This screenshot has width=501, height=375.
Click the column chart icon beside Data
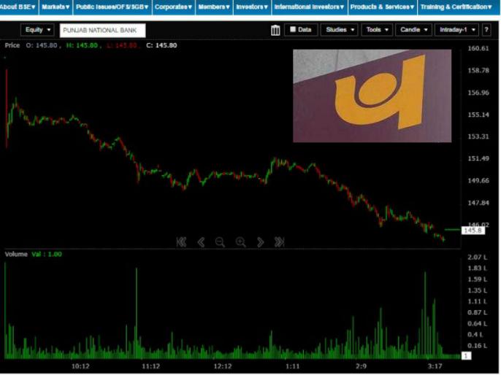[275, 30]
